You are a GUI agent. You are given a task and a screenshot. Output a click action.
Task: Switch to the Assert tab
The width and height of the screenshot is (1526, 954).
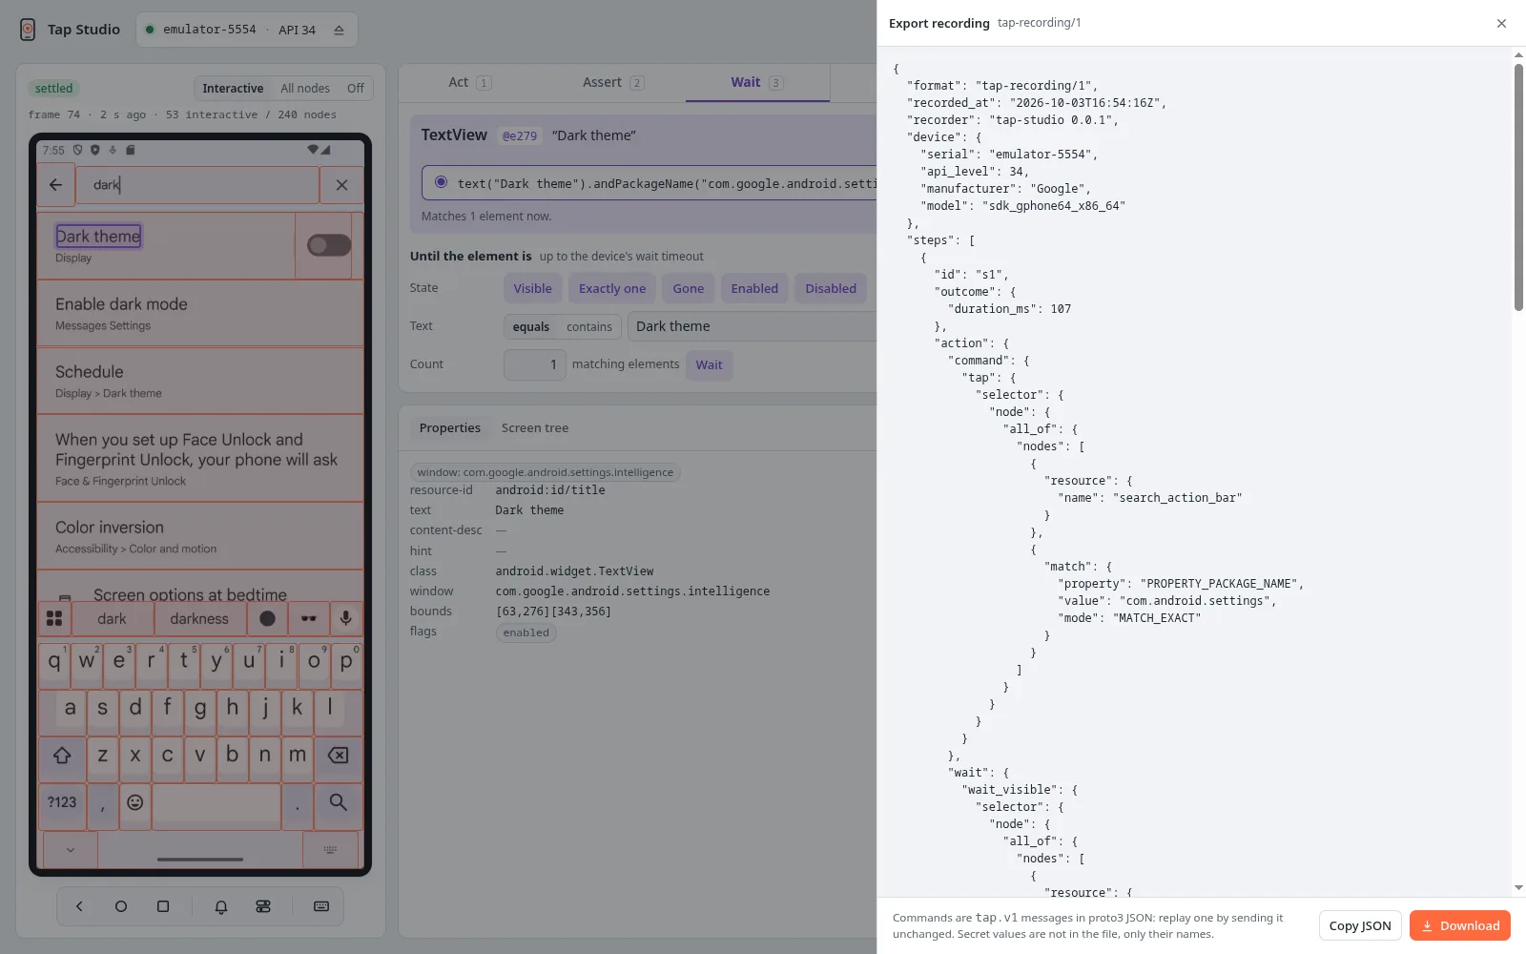point(613,83)
